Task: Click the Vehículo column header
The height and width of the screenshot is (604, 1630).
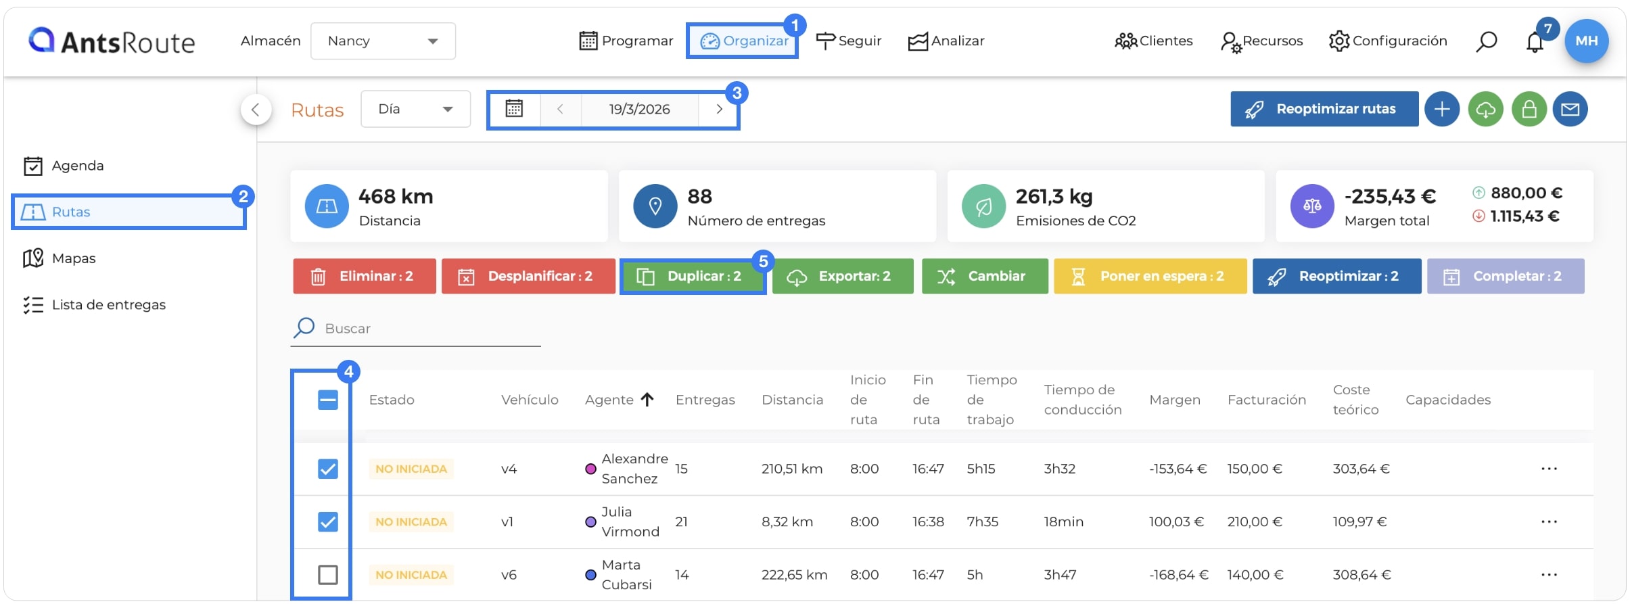Action: pyautogui.click(x=530, y=400)
